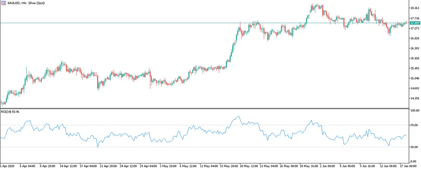Click the 0.00 label on RSI scale
The height and width of the screenshot is (169, 421).
click(x=415, y=161)
